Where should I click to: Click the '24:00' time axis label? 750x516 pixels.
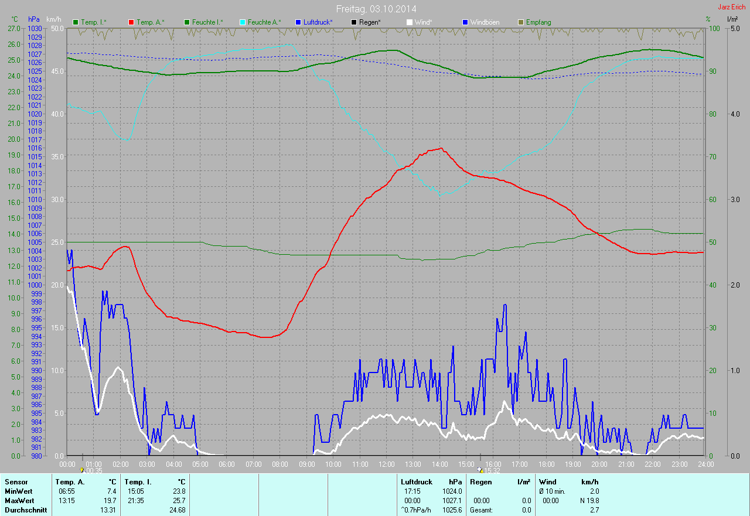(x=705, y=464)
